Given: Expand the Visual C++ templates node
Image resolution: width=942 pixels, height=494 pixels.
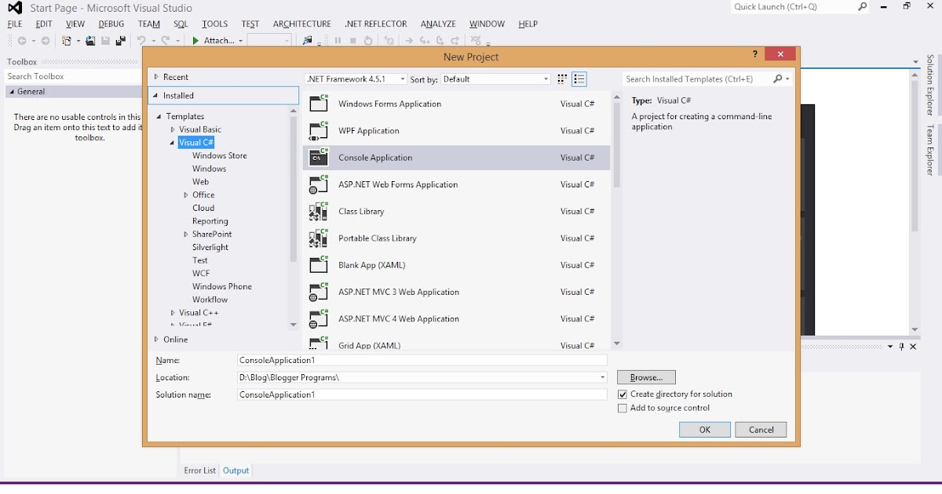Looking at the screenshot, I should (173, 313).
